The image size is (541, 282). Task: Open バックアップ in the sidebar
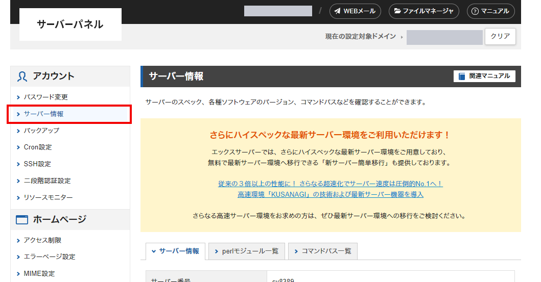coord(41,131)
